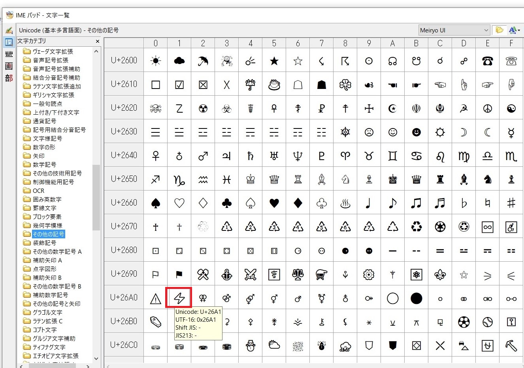Switch to radical (部) lookup

click(x=9, y=78)
